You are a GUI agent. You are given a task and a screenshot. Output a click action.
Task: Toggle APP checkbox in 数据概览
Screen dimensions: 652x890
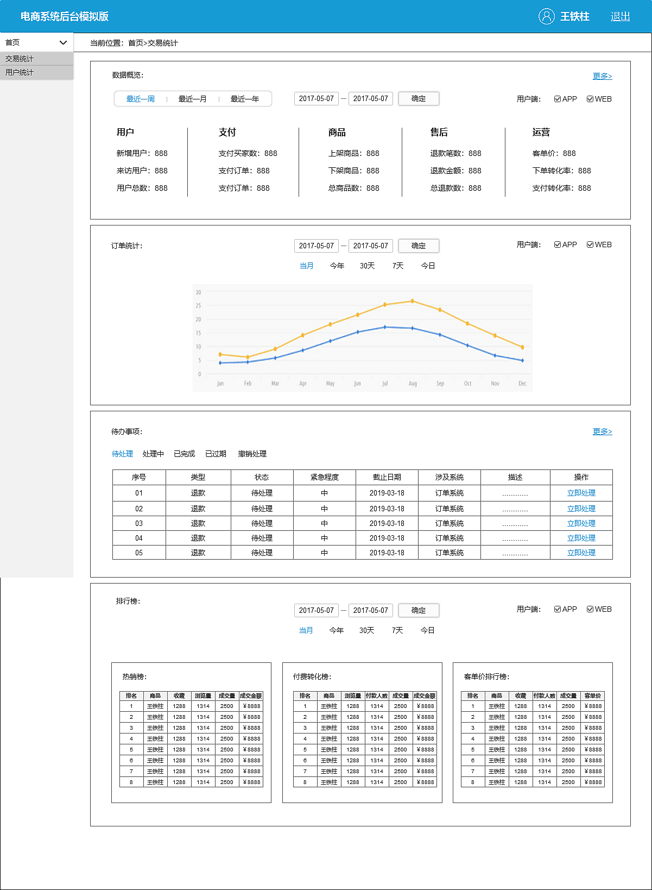click(x=557, y=99)
